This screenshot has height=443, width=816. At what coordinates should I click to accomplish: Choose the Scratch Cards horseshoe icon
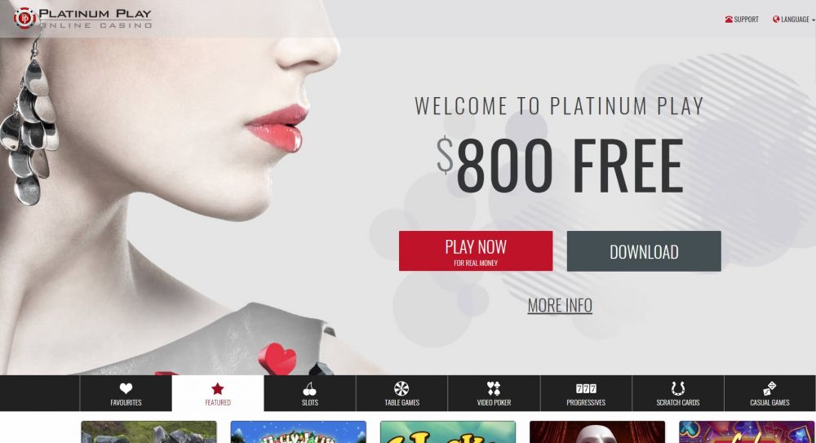[677, 388]
